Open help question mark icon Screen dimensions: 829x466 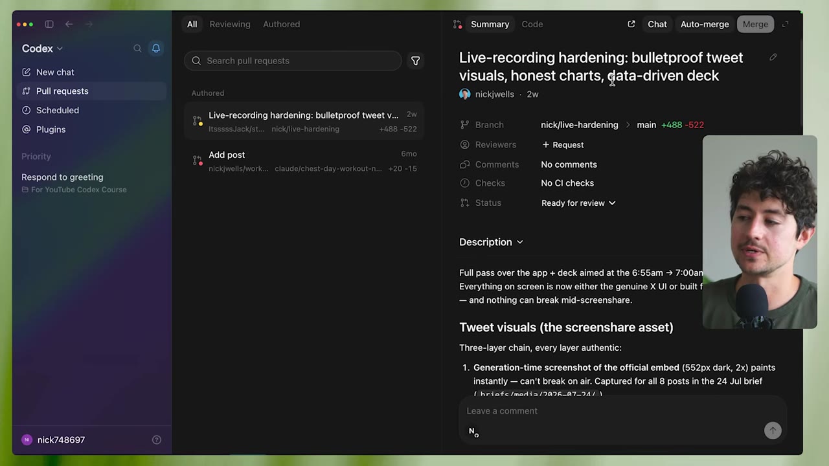click(x=157, y=440)
